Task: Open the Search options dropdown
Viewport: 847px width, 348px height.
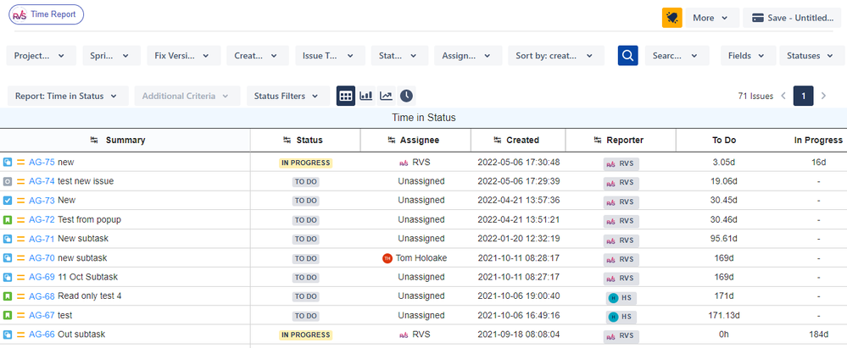Action: tap(677, 56)
